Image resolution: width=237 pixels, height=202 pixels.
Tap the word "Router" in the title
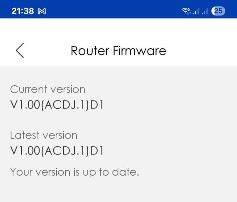[90, 51]
